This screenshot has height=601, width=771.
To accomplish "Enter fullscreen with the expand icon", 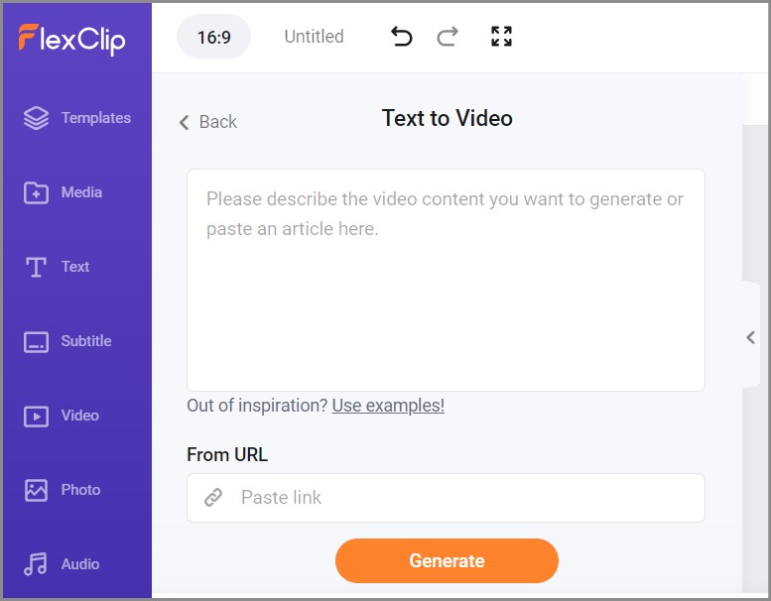I will [x=502, y=37].
